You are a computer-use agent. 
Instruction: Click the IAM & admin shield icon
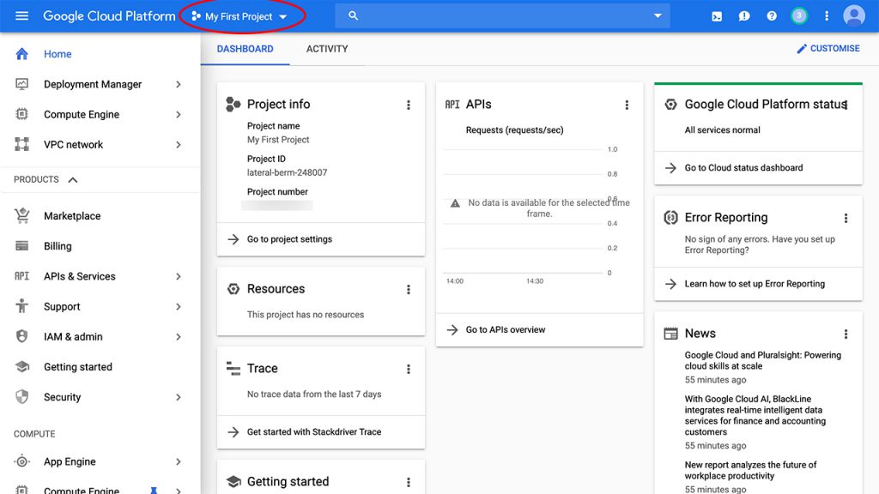coord(21,336)
